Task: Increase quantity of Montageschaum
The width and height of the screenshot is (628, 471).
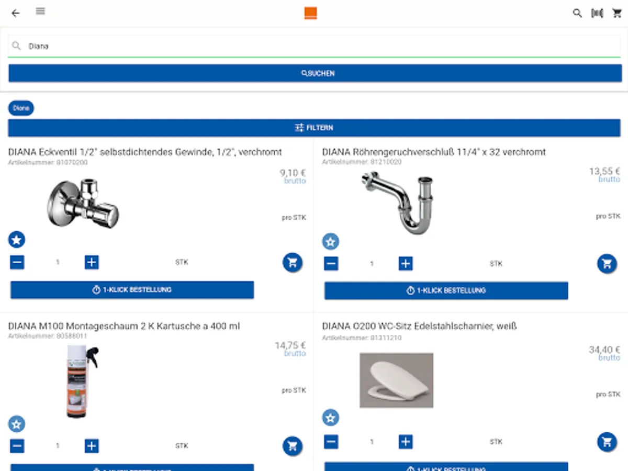Action: pyautogui.click(x=92, y=446)
